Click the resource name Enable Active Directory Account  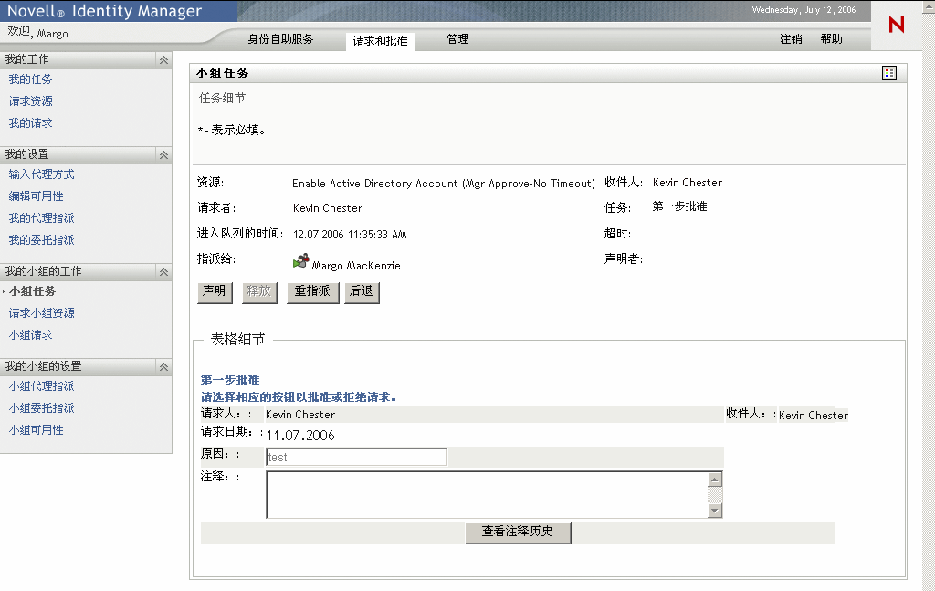[444, 184]
